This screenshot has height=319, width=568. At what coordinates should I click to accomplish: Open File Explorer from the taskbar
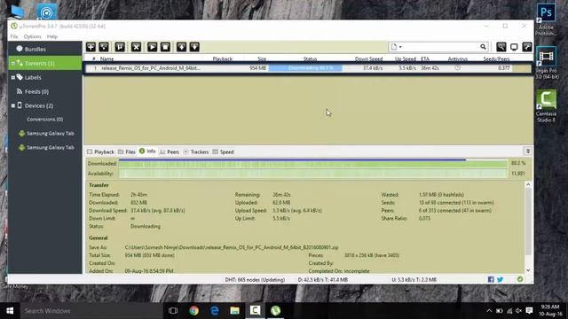(234, 311)
